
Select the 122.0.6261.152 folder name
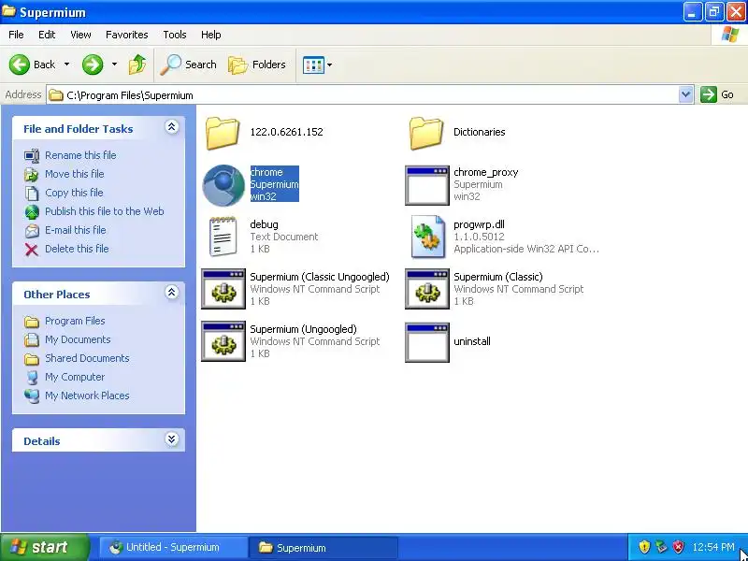click(287, 132)
